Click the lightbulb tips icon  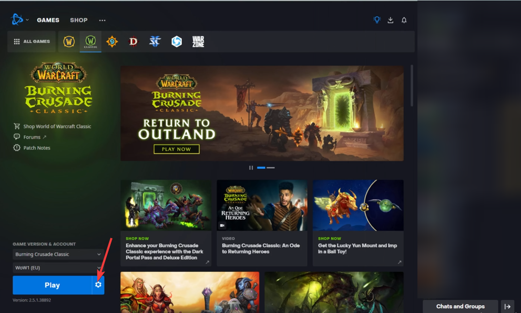click(x=377, y=20)
